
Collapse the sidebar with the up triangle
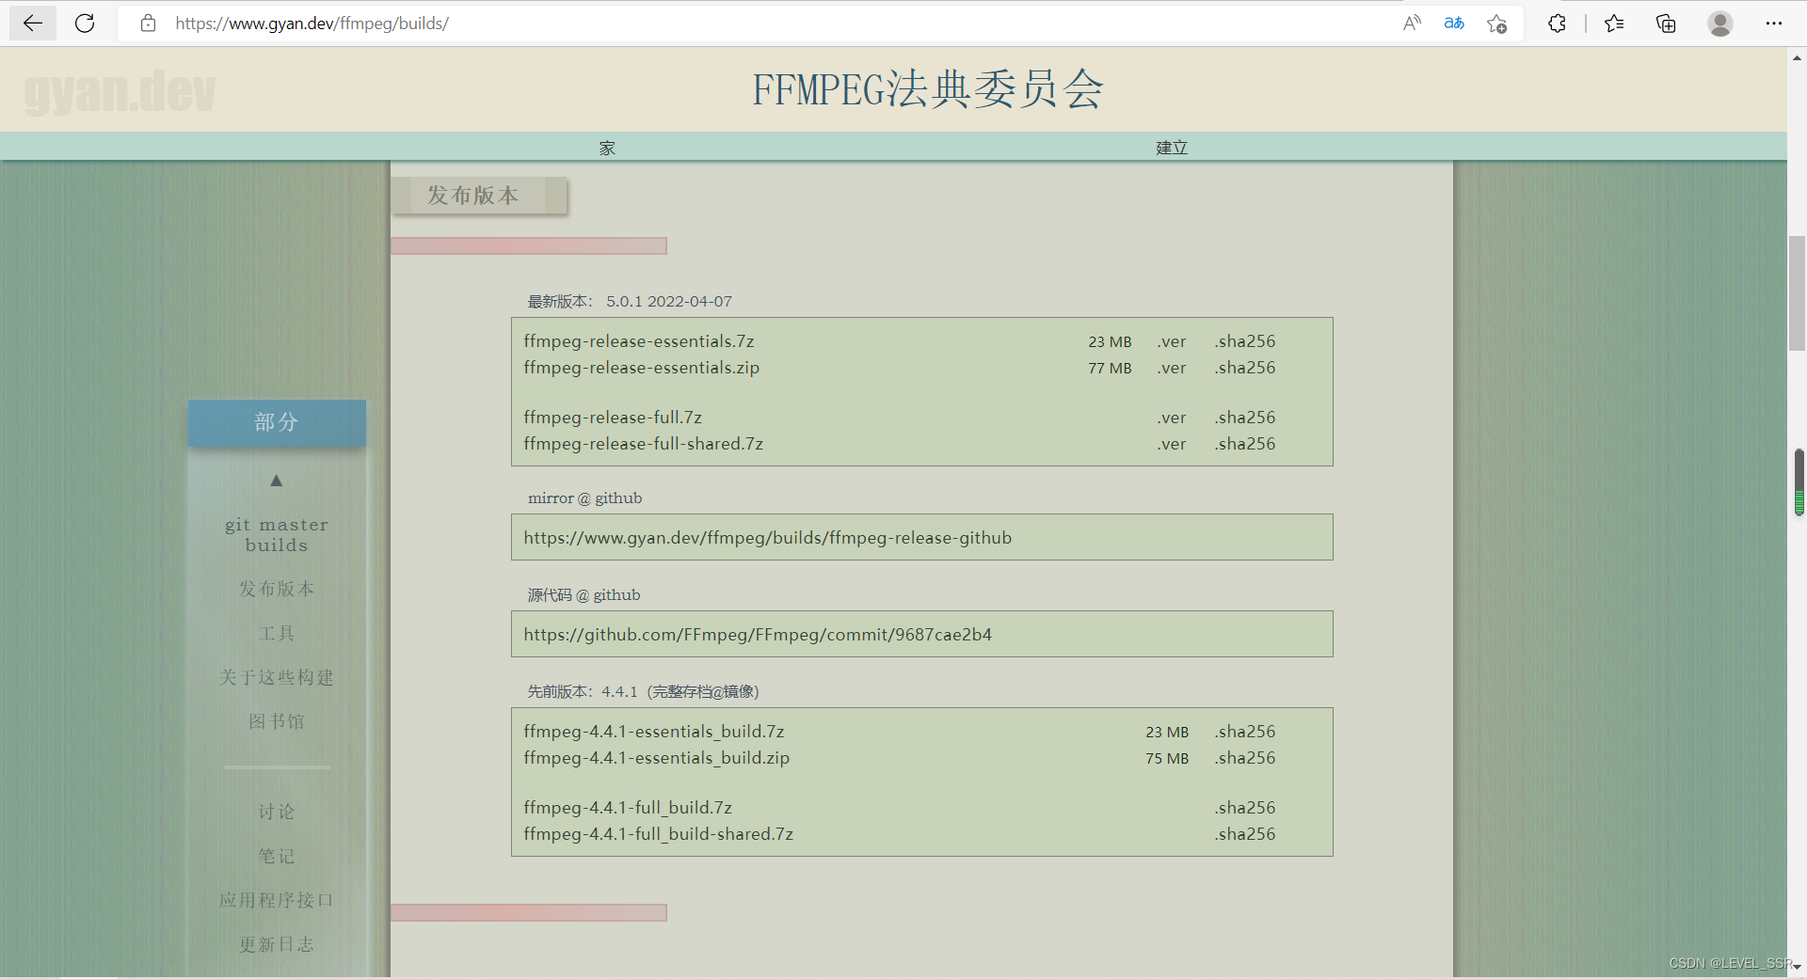tap(277, 481)
